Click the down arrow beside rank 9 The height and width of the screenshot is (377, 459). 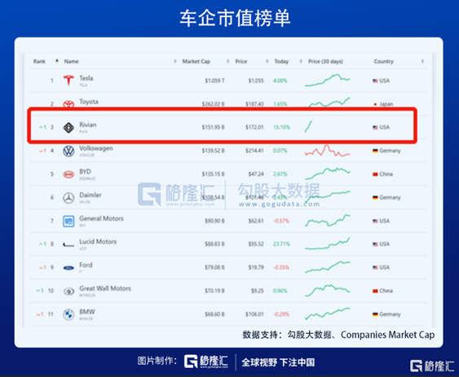pyautogui.click(x=41, y=267)
